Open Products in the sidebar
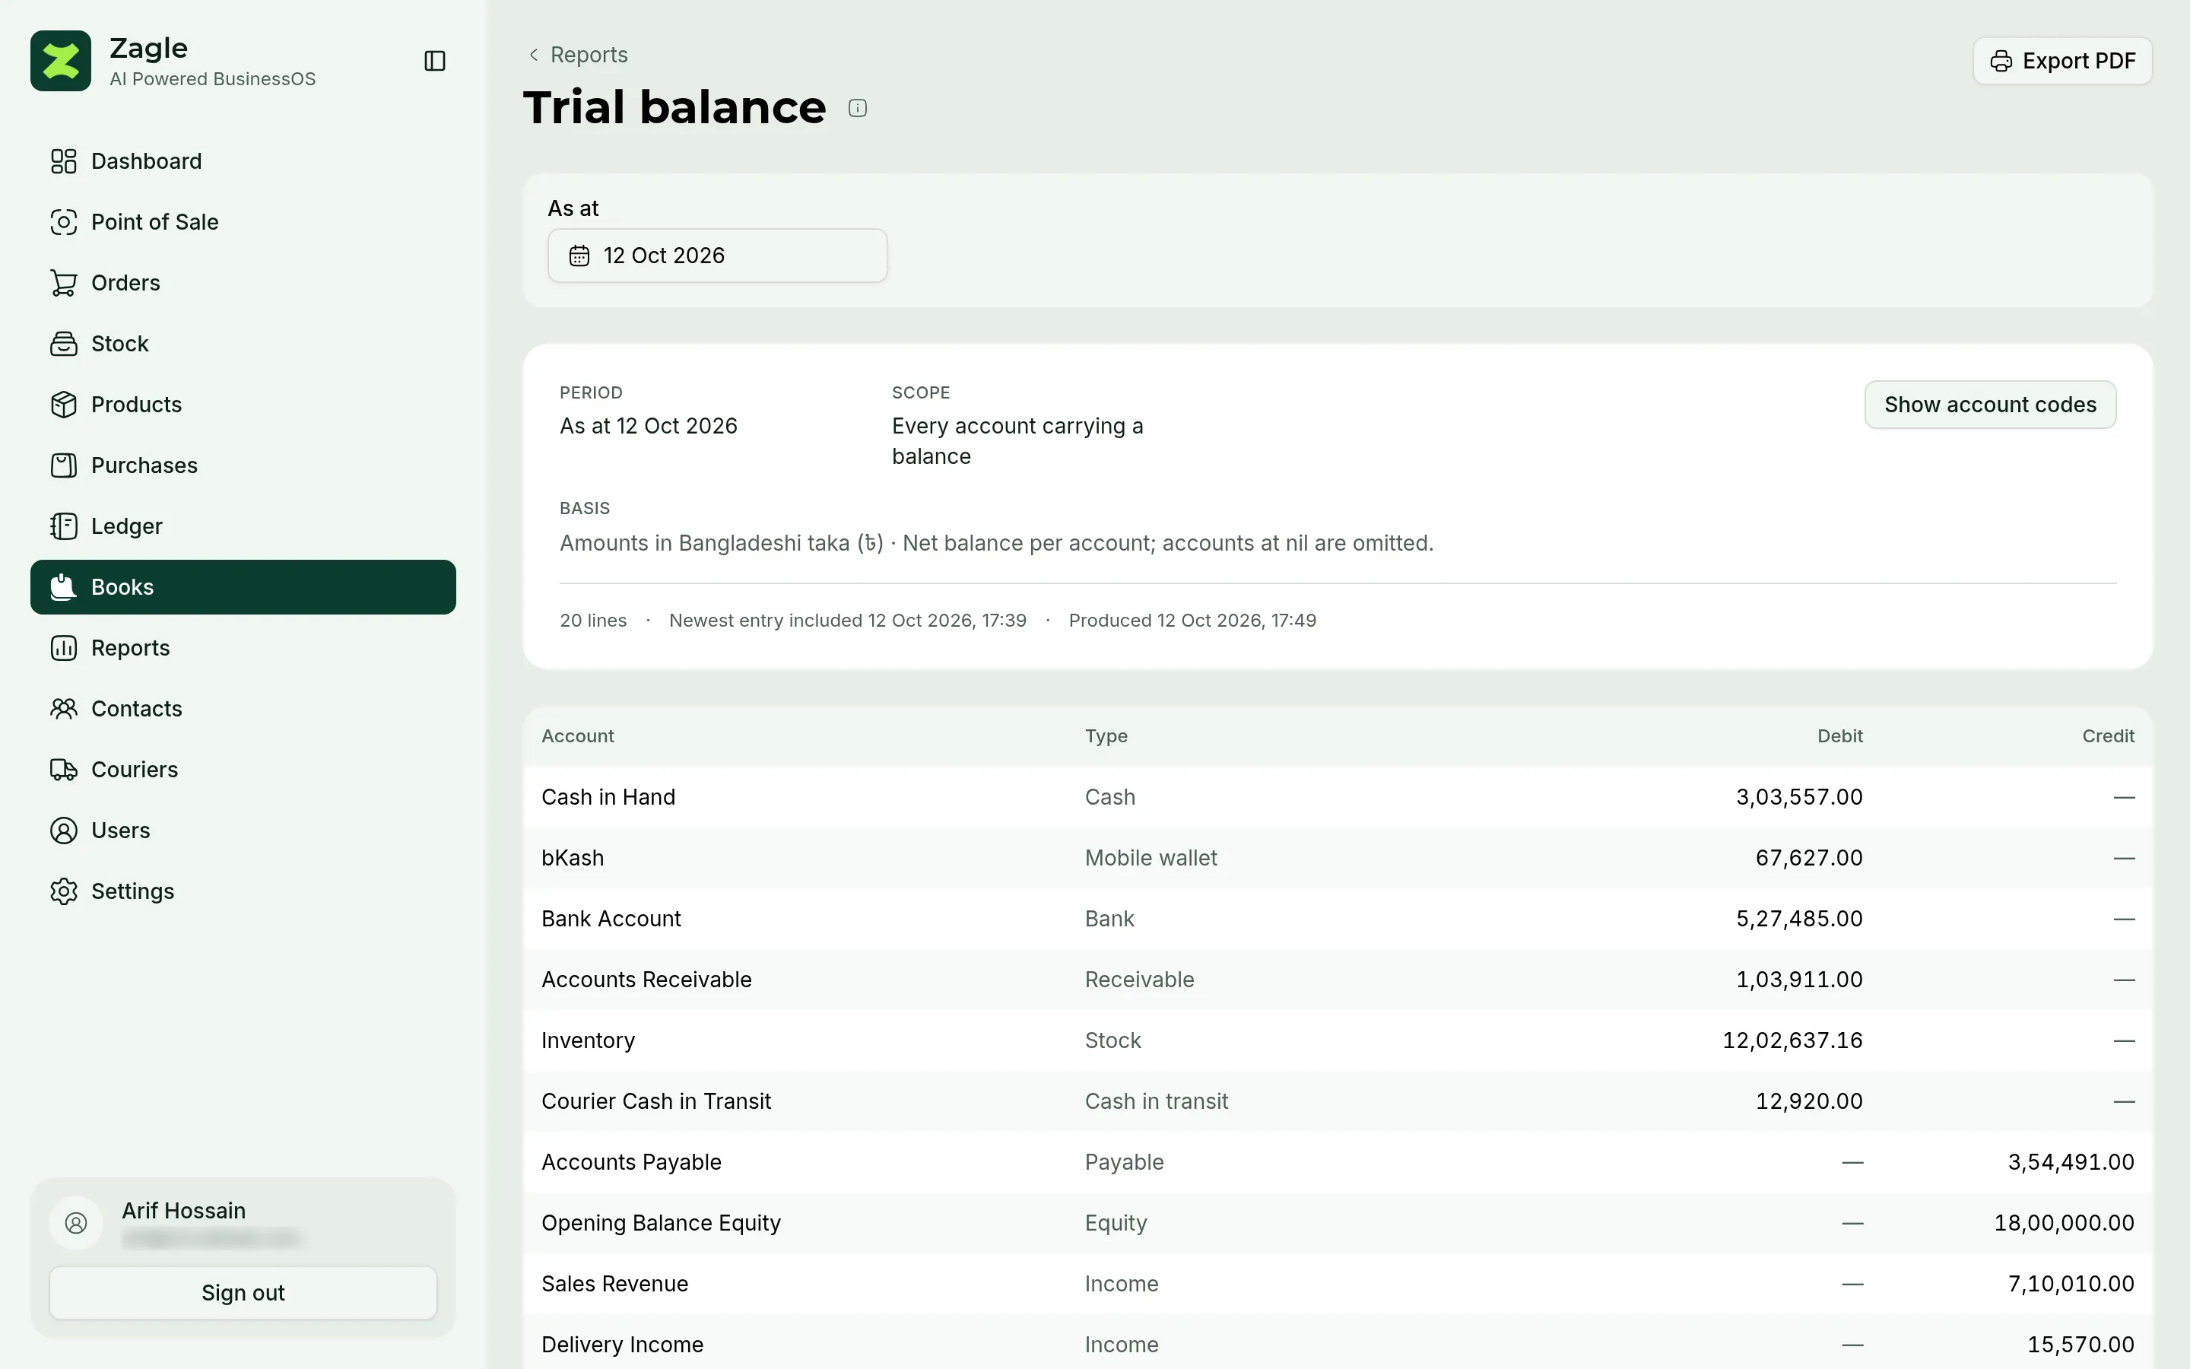This screenshot has height=1369, width=2190. (x=243, y=404)
